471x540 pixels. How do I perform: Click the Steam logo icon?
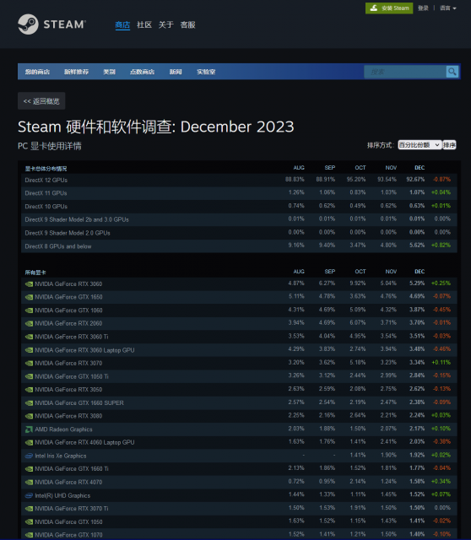click(28, 24)
